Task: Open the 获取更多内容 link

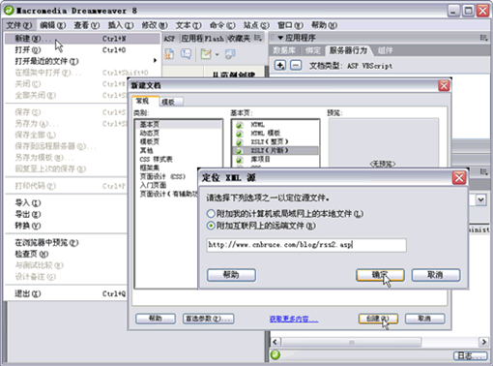Action: pos(294,320)
